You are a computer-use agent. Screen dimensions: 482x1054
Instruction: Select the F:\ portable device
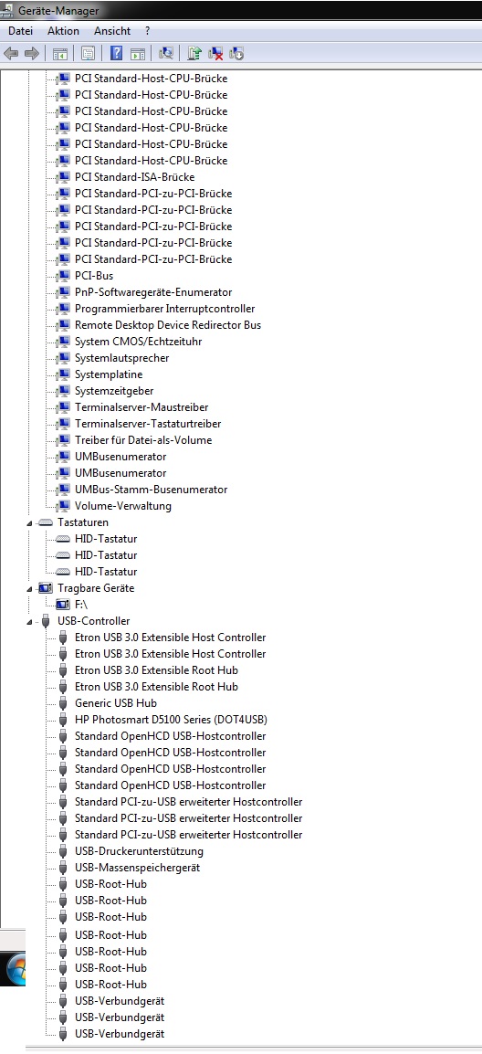80,605
